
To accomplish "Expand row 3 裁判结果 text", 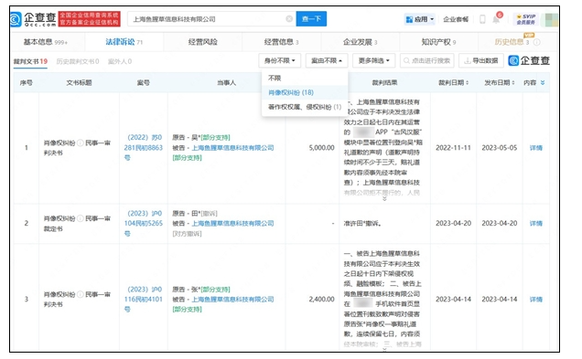I will pos(384,349).
